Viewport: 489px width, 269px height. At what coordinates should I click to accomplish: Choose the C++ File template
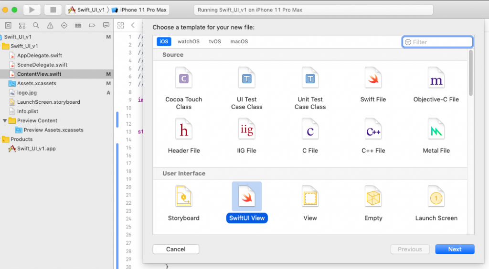tap(373, 136)
